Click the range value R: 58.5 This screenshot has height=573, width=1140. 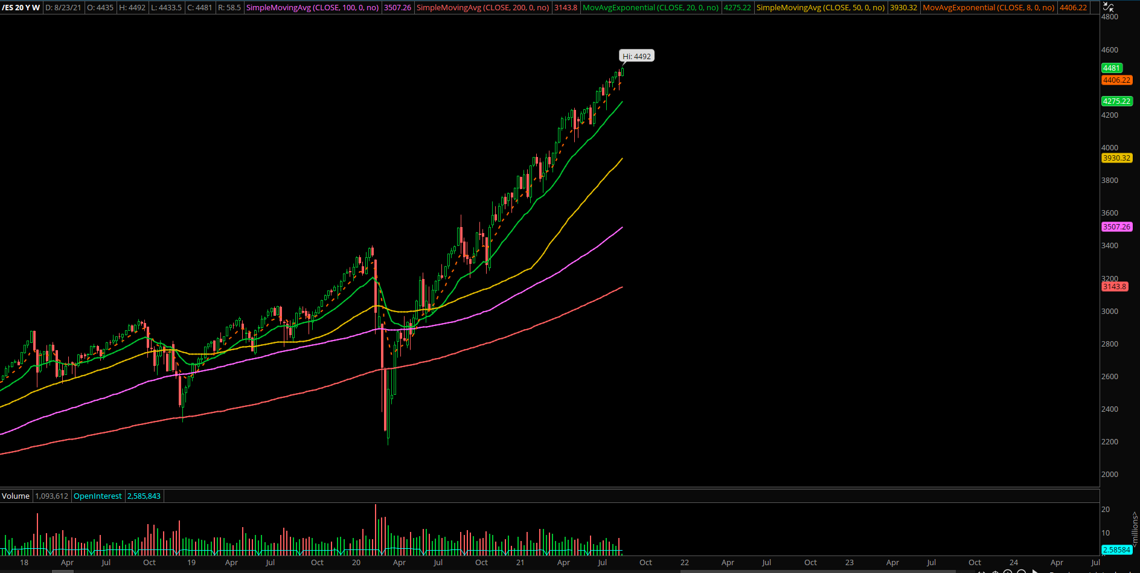(x=229, y=8)
